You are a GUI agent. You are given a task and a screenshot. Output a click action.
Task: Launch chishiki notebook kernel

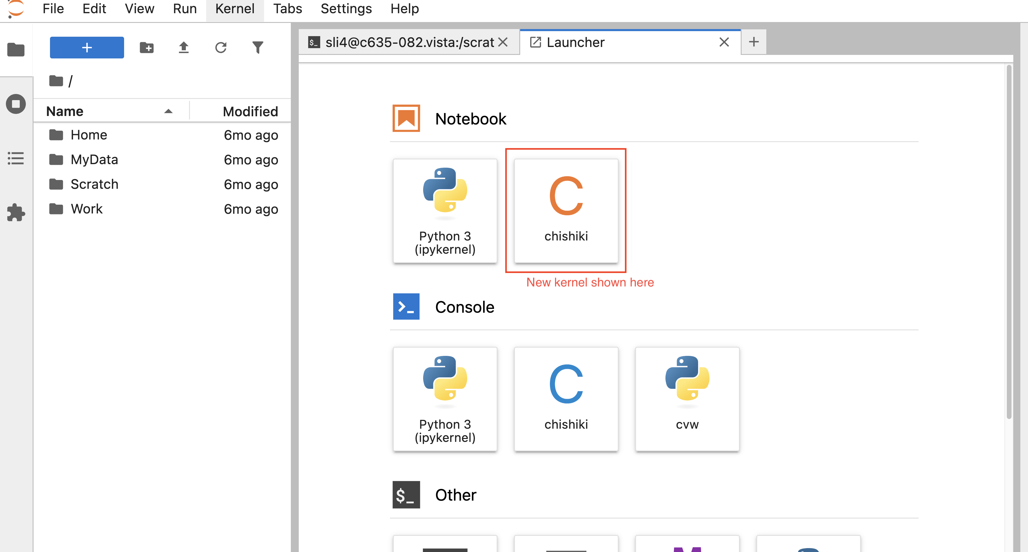[x=566, y=211]
